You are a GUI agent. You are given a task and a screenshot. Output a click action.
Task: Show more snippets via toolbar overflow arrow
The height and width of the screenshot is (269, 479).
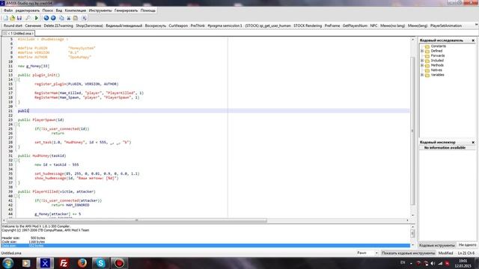pyautogui.click(x=476, y=25)
